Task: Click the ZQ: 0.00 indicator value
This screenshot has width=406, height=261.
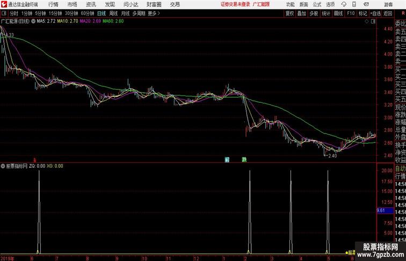Action: coord(37,166)
